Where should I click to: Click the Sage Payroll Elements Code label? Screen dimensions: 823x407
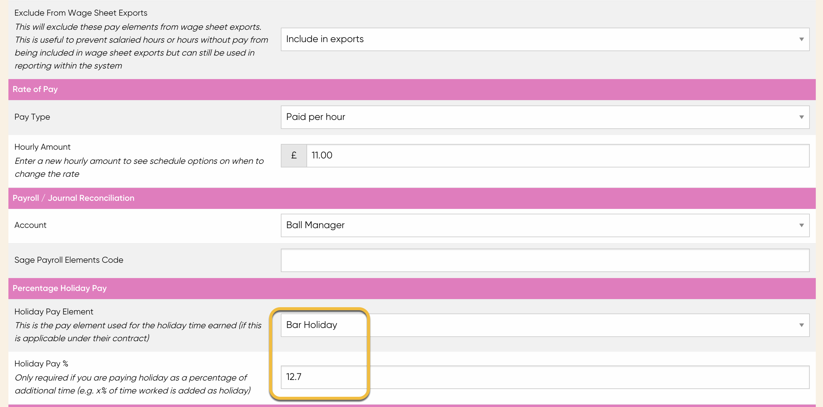pos(69,260)
